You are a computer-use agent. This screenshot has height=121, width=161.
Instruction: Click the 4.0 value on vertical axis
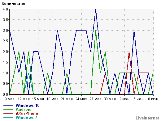[x=5, y=9]
